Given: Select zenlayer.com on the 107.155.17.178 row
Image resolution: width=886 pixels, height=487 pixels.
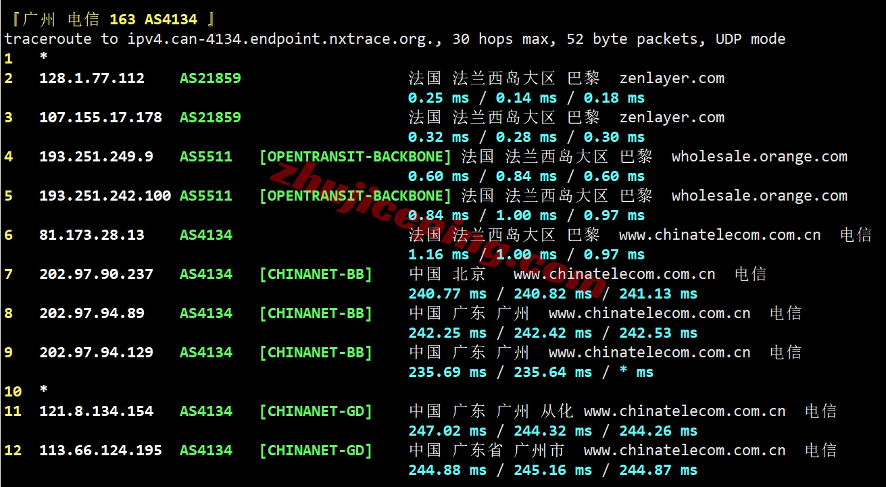Looking at the screenshot, I should point(672,118).
